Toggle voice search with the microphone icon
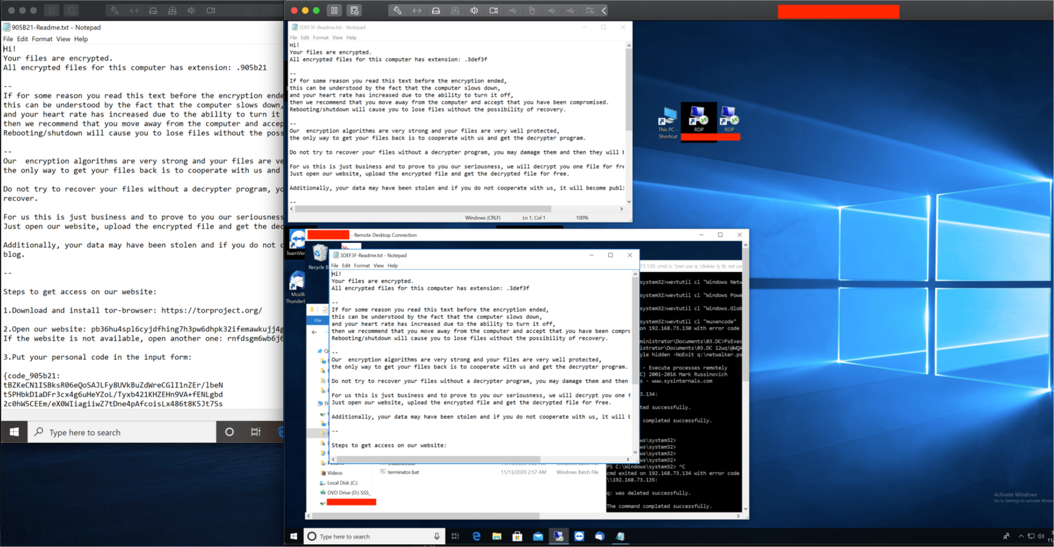The height and width of the screenshot is (547, 1054). 435,536
